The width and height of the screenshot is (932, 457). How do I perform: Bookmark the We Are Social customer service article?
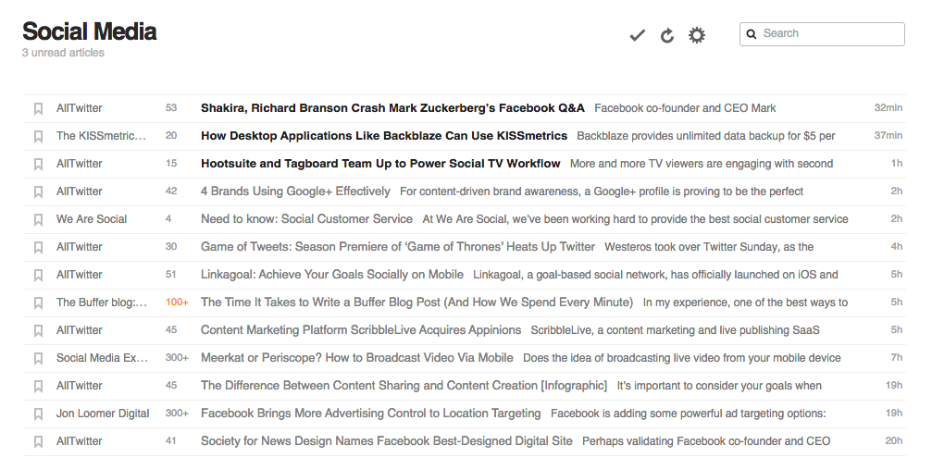pos(38,220)
